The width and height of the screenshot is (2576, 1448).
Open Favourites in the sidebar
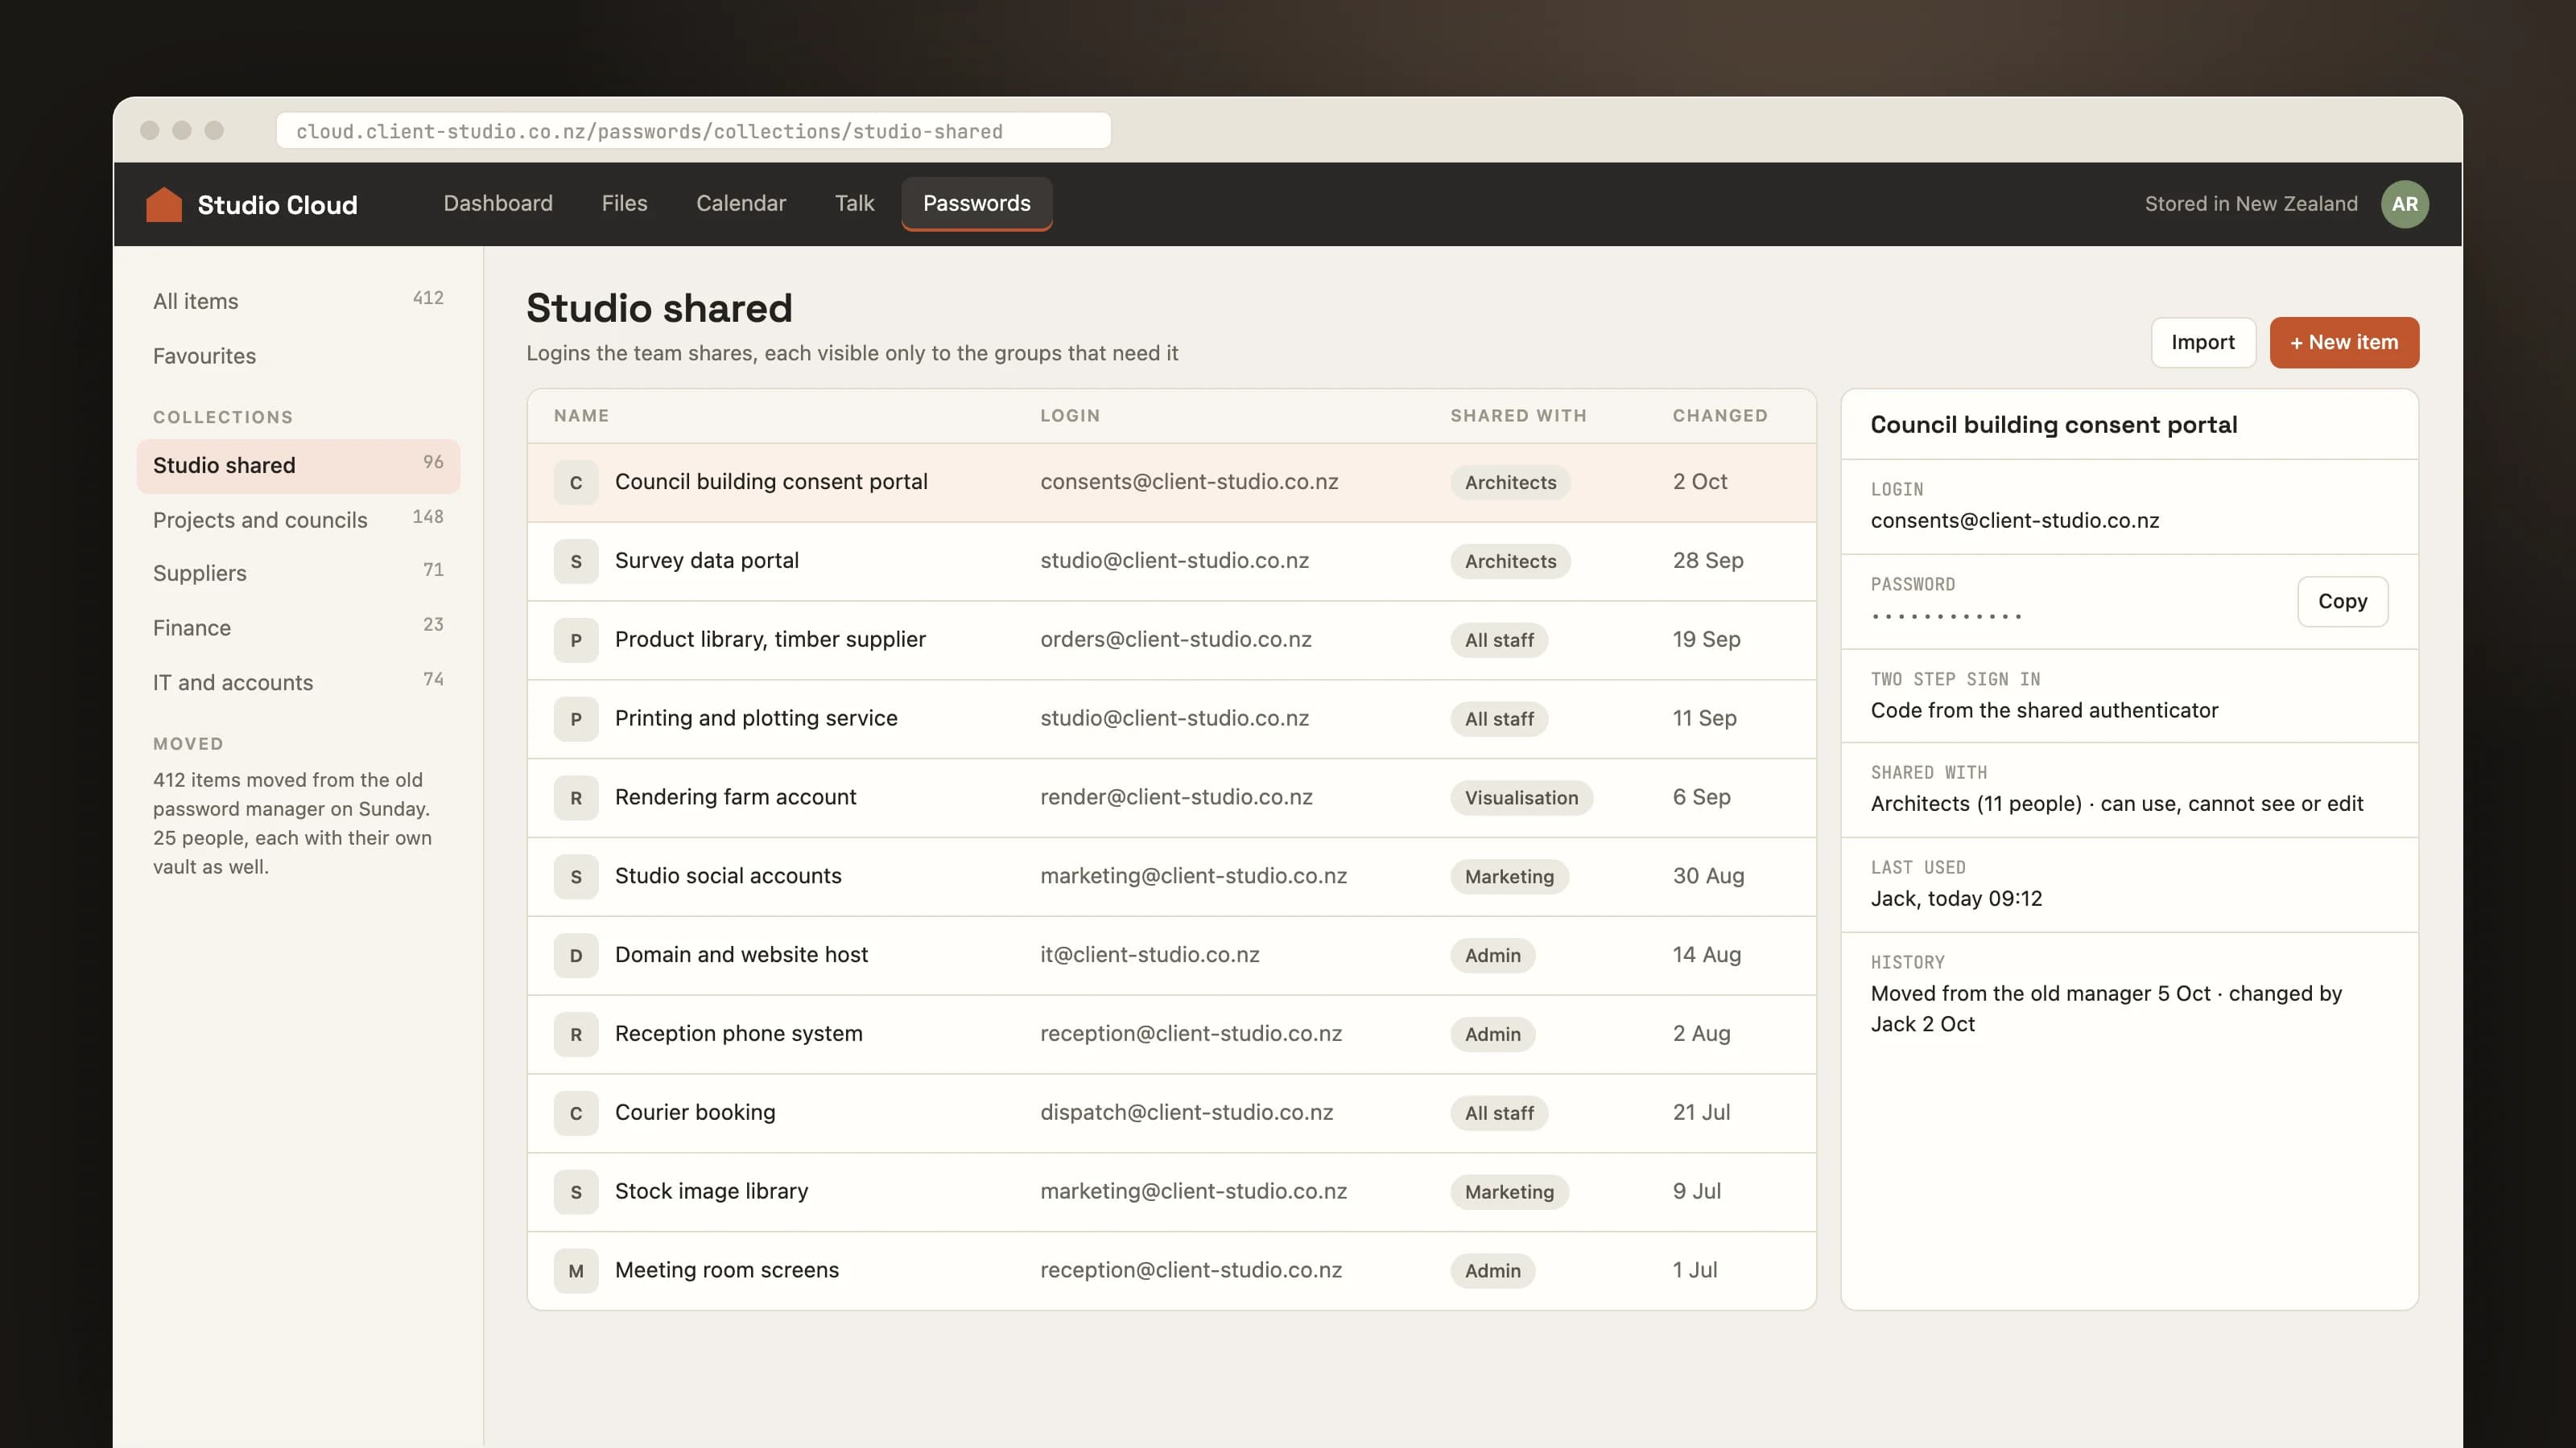click(298, 356)
